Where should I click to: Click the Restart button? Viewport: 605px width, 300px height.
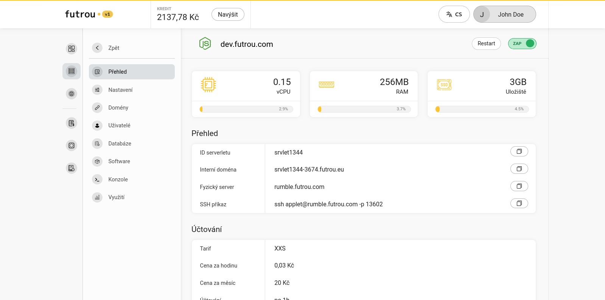coord(486,43)
